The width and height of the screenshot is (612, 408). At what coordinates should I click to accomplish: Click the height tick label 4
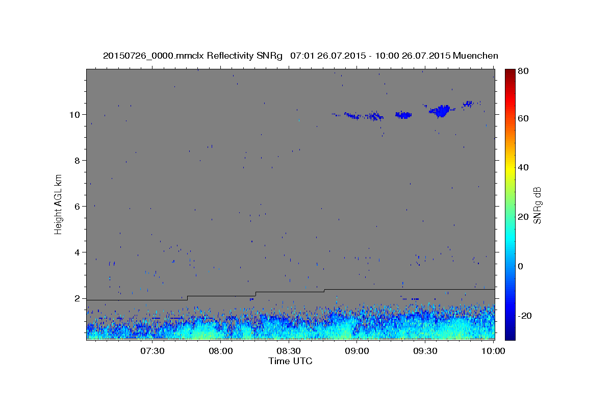pyautogui.click(x=78, y=252)
